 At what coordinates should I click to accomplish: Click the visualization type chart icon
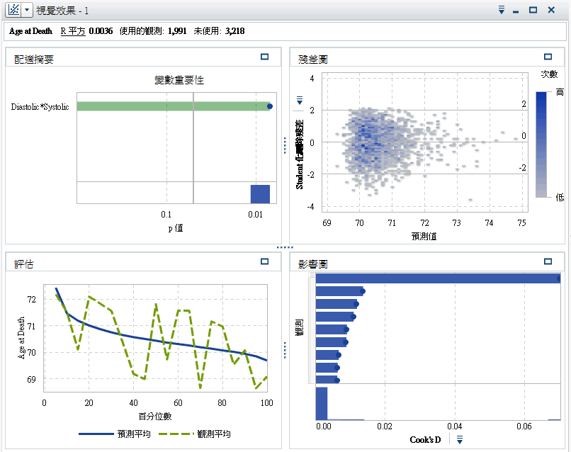[x=13, y=11]
